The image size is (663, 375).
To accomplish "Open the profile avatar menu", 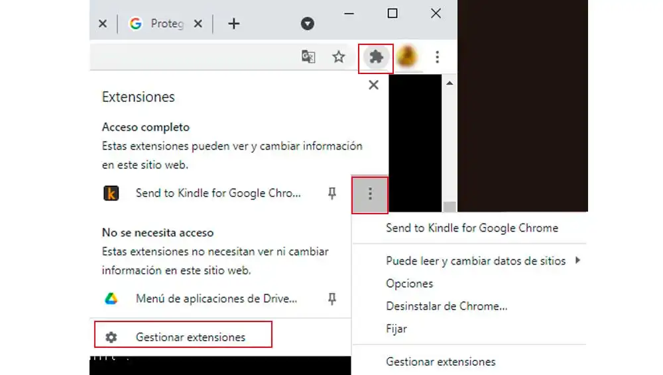I will 407,56.
